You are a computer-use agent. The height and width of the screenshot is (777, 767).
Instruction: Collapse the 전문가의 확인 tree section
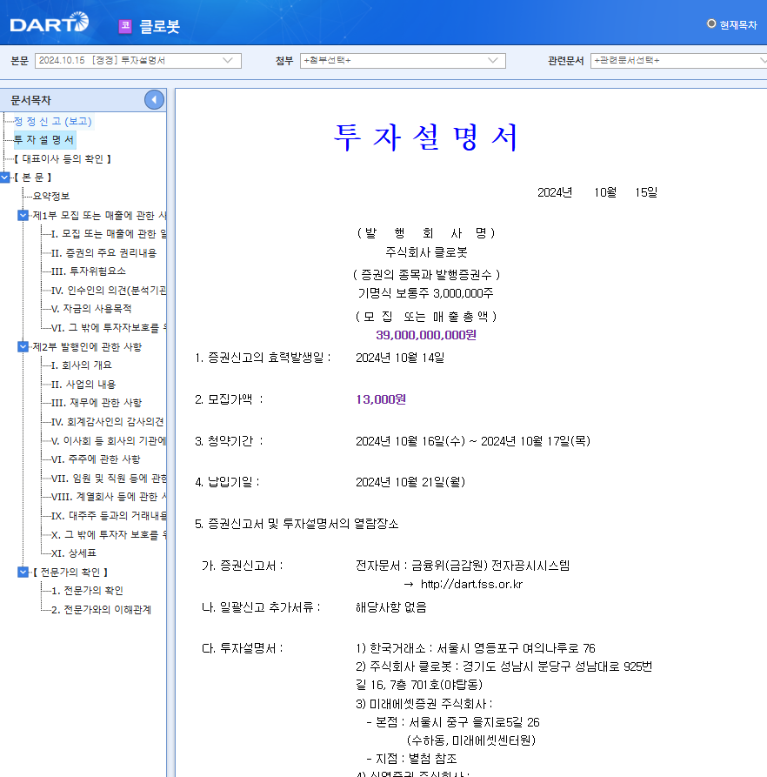pos(21,571)
